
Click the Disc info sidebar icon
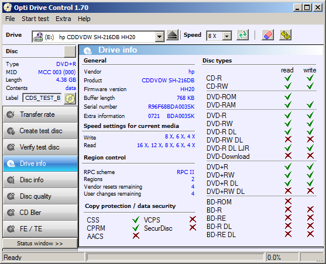pos(11,180)
